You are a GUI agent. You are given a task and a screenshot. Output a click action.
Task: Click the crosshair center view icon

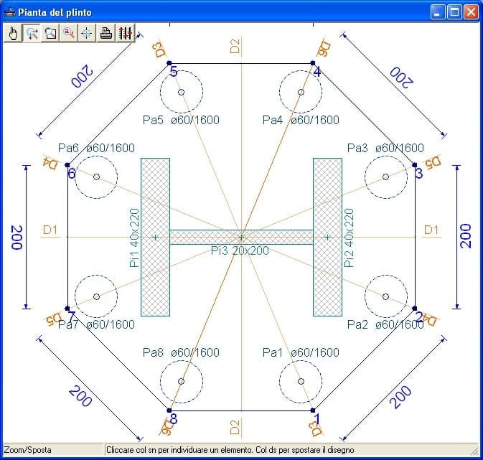point(87,33)
